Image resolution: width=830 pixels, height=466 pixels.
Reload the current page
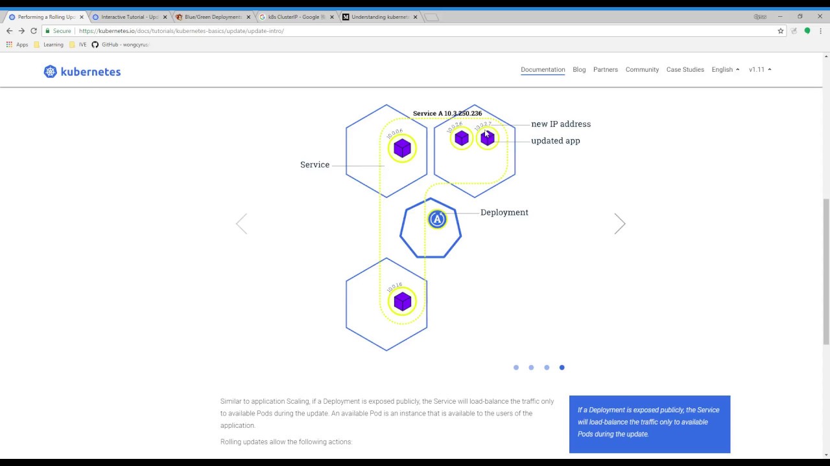pos(34,31)
